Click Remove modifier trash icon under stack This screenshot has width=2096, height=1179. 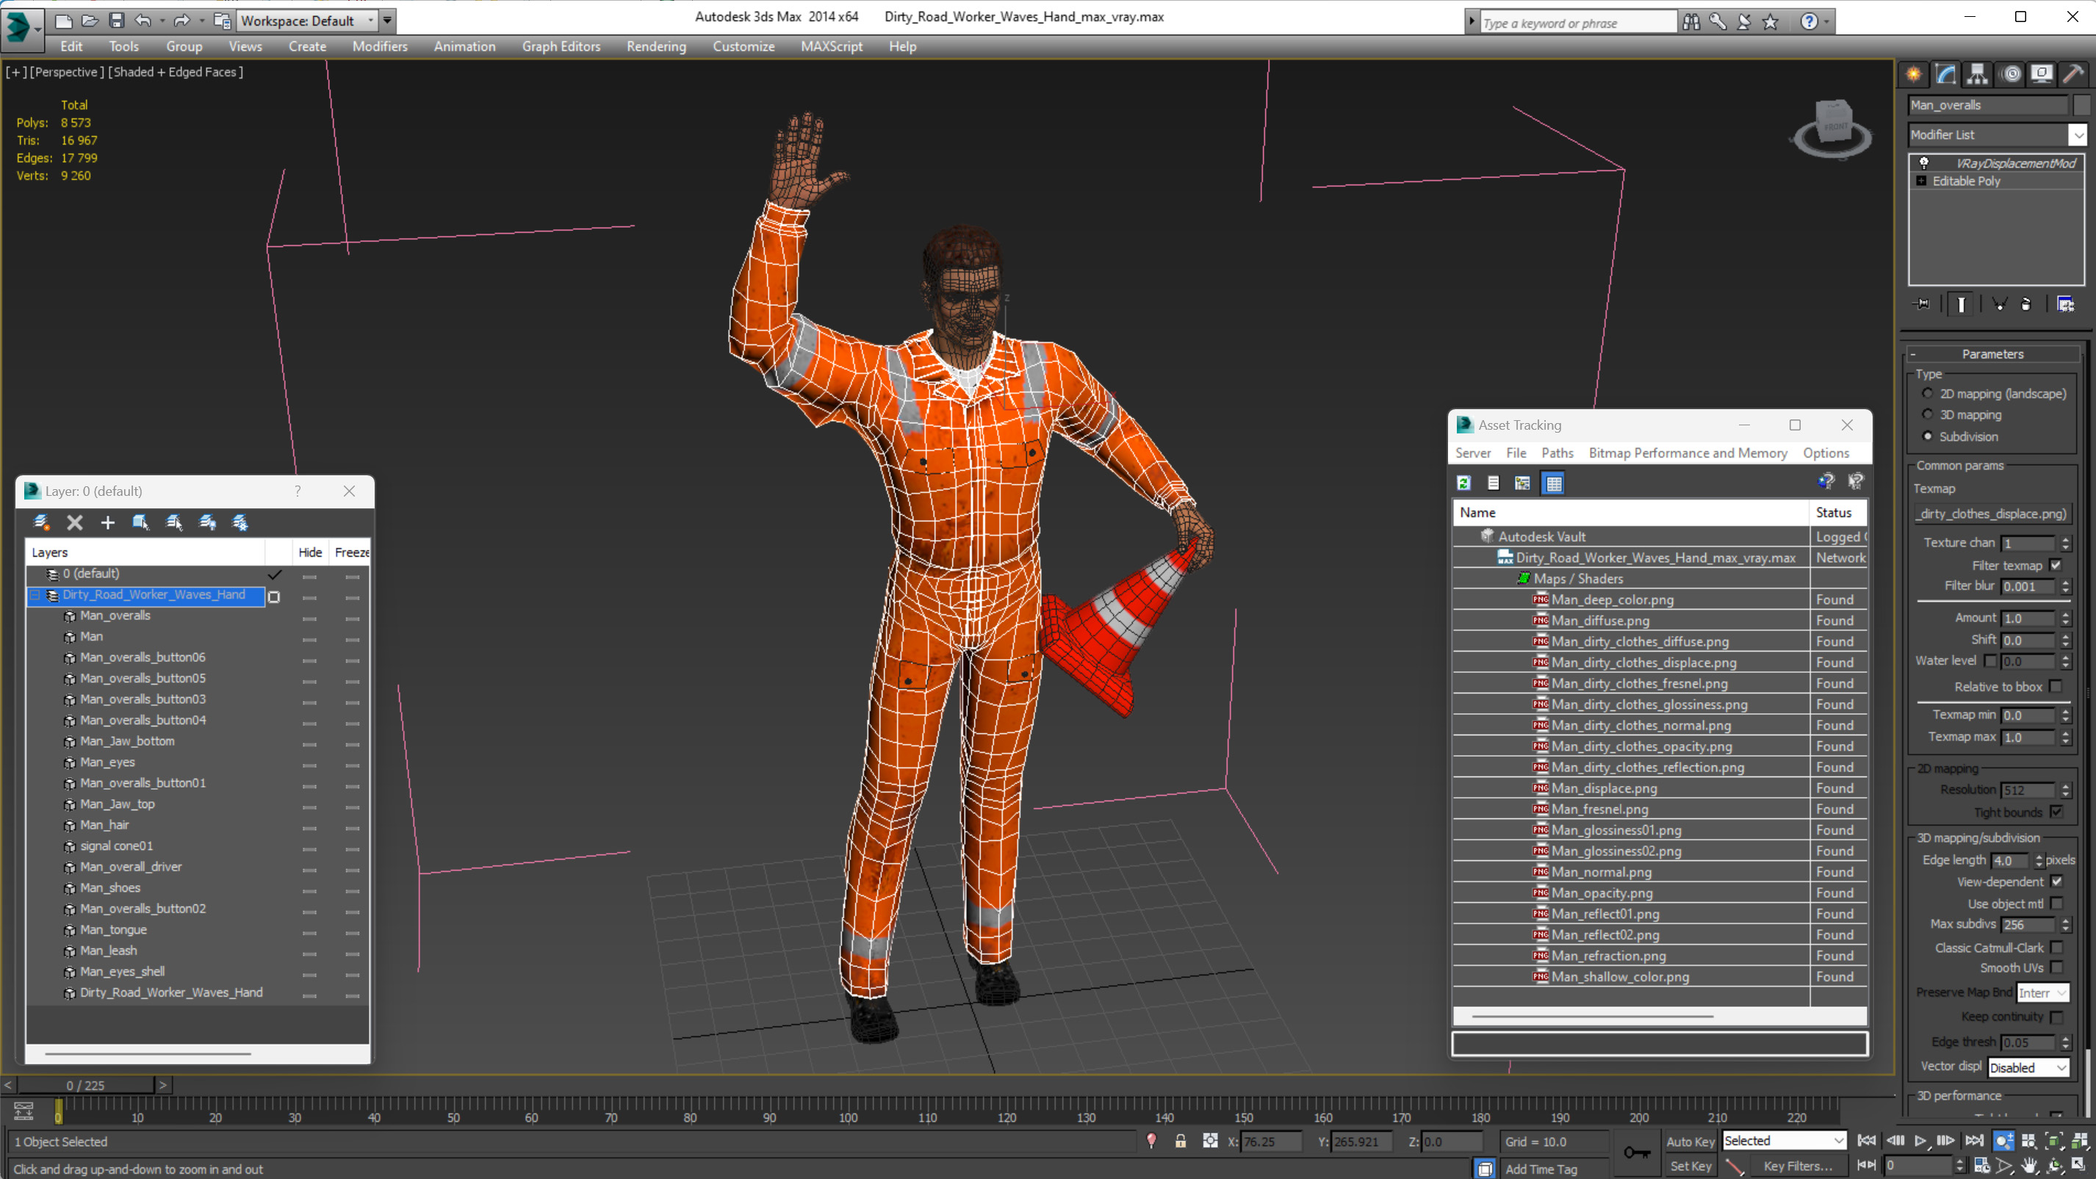(x=2025, y=304)
